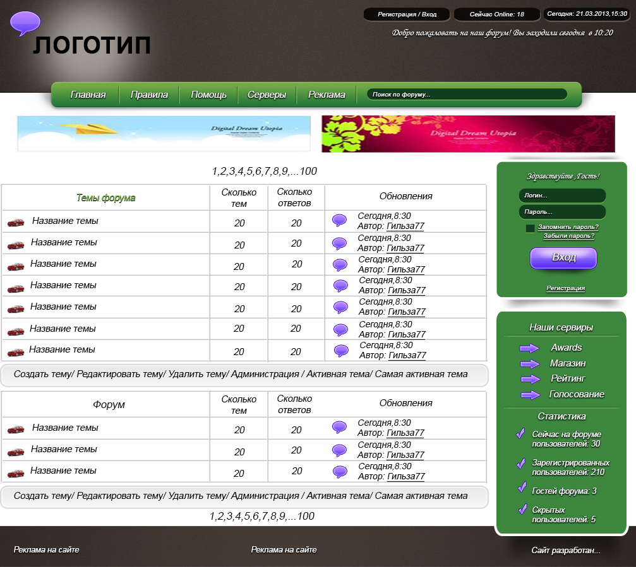Open the paper airplane banner image
The image size is (636, 567).
click(164, 134)
